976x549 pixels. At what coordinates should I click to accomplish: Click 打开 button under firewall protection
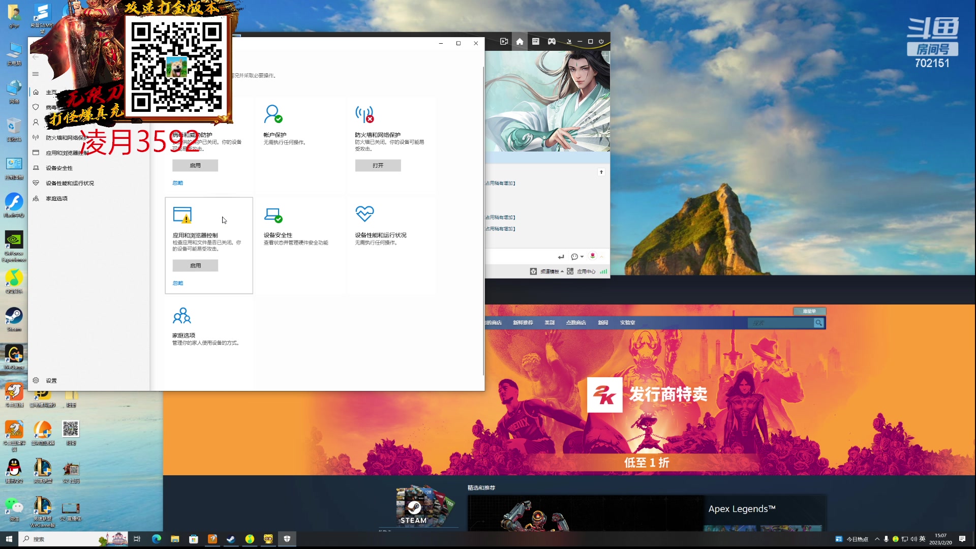pos(378,166)
